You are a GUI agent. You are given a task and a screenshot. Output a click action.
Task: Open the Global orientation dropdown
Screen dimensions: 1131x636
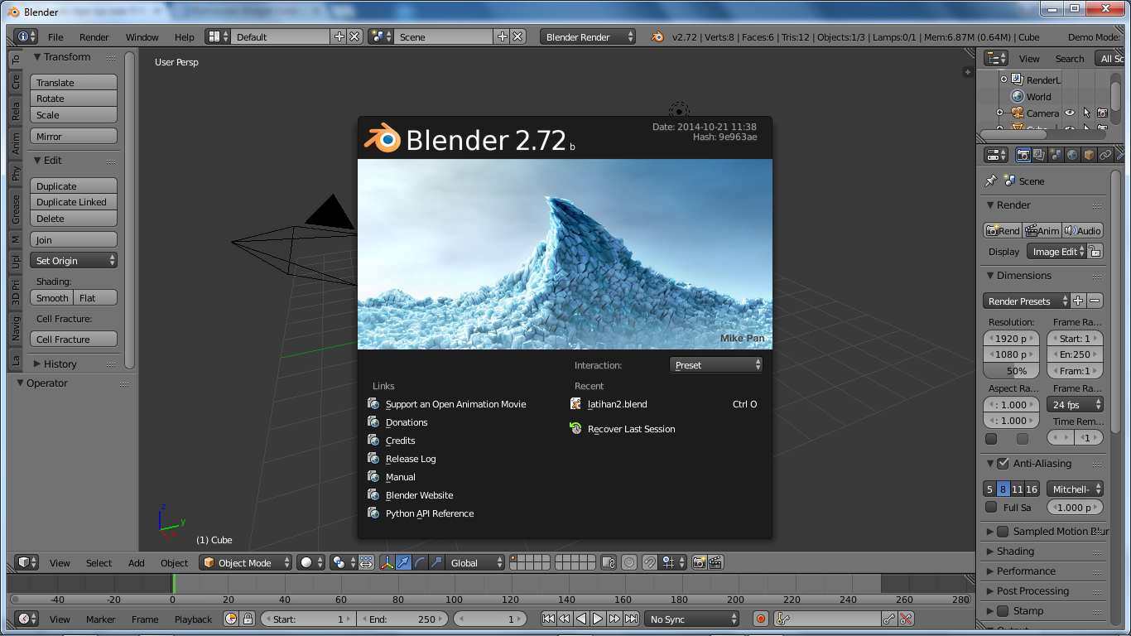(x=475, y=562)
